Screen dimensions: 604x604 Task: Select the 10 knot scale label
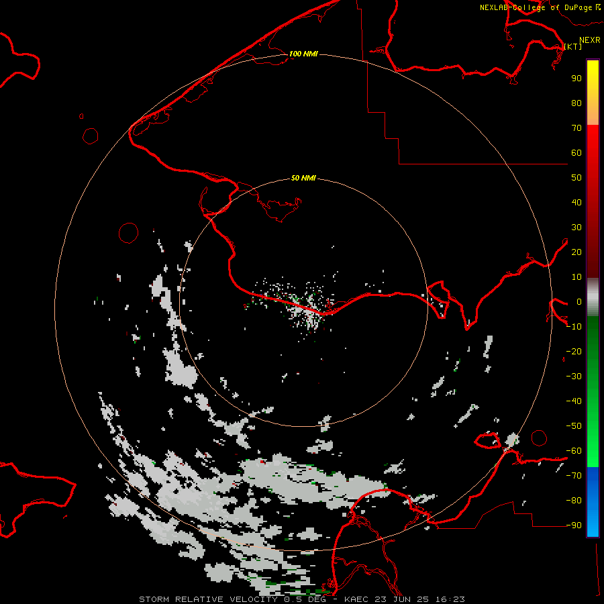point(576,277)
